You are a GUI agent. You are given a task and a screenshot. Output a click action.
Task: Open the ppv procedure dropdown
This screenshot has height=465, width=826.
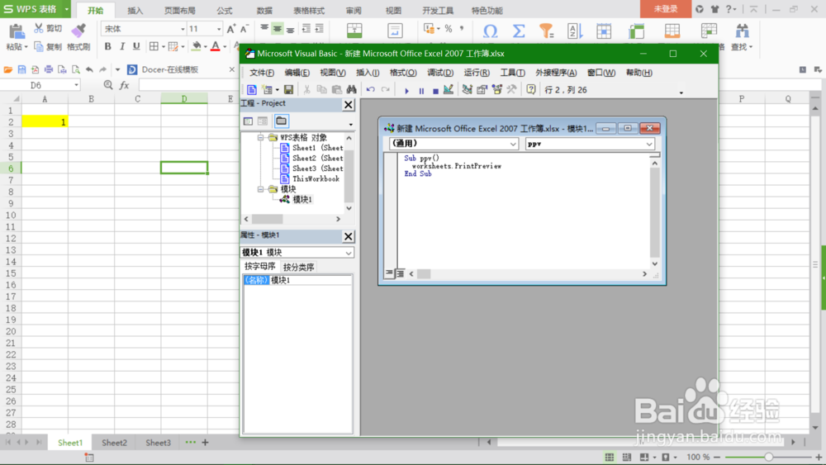tap(649, 144)
